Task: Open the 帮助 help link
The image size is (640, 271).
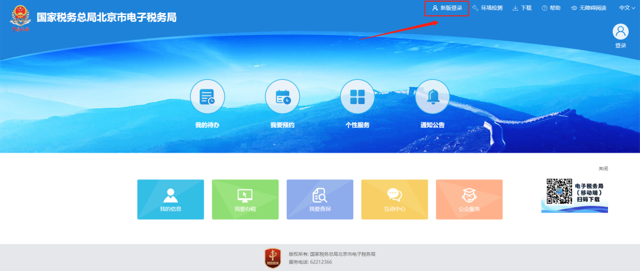Action: (551, 8)
